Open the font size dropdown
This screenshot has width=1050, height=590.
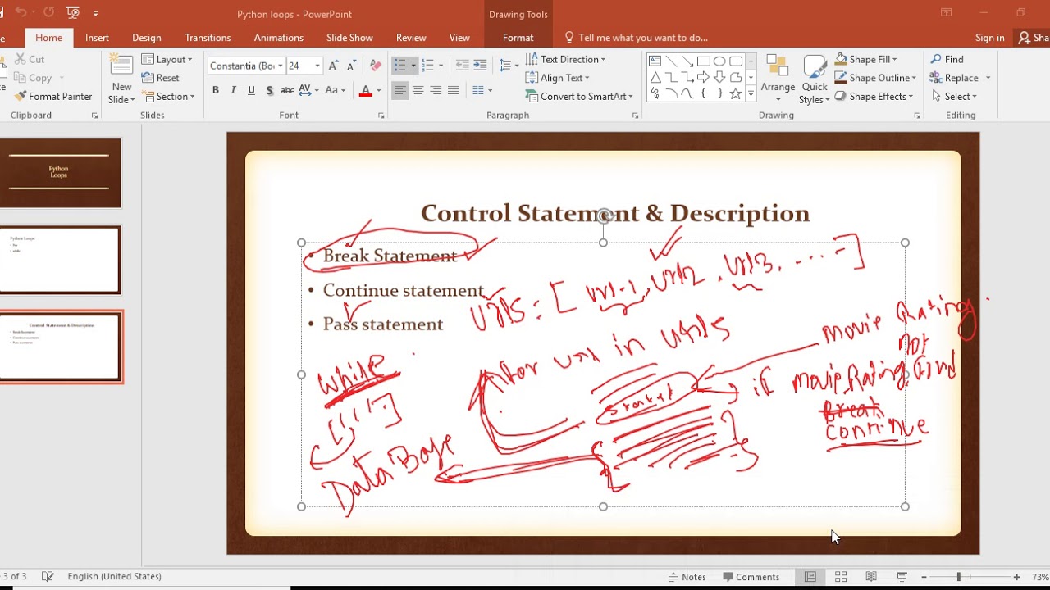pos(317,66)
